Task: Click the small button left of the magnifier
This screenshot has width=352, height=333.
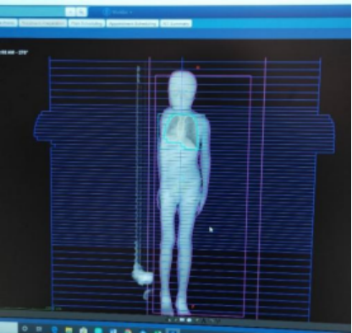Action: (70, 12)
